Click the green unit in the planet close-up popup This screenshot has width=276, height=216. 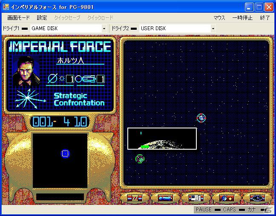click(x=145, y=146)
